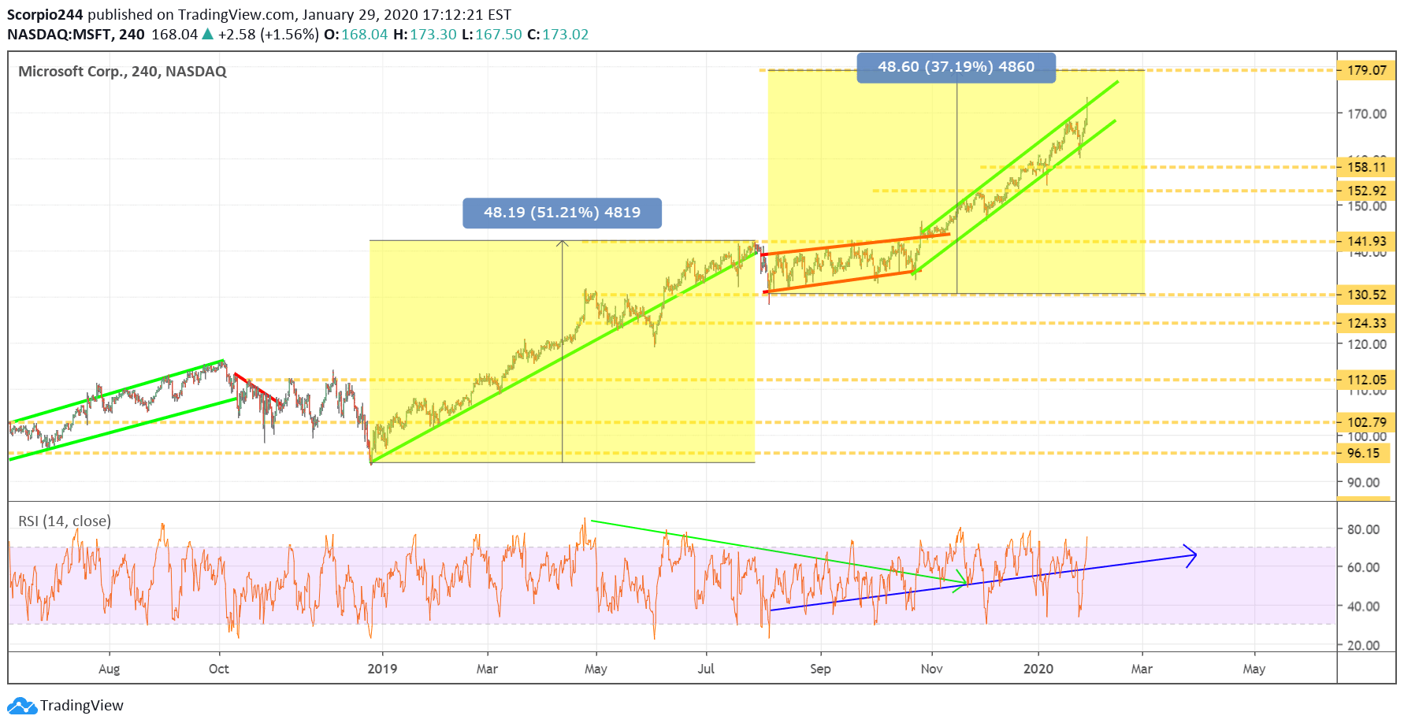
Task: Click the 112.05 price level tag
Action: click(x=1366, y=380)
